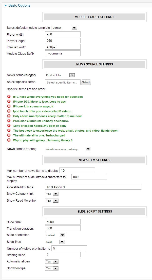
Task: Open the Automatic slides dropdown
Action: coord(52,262)
